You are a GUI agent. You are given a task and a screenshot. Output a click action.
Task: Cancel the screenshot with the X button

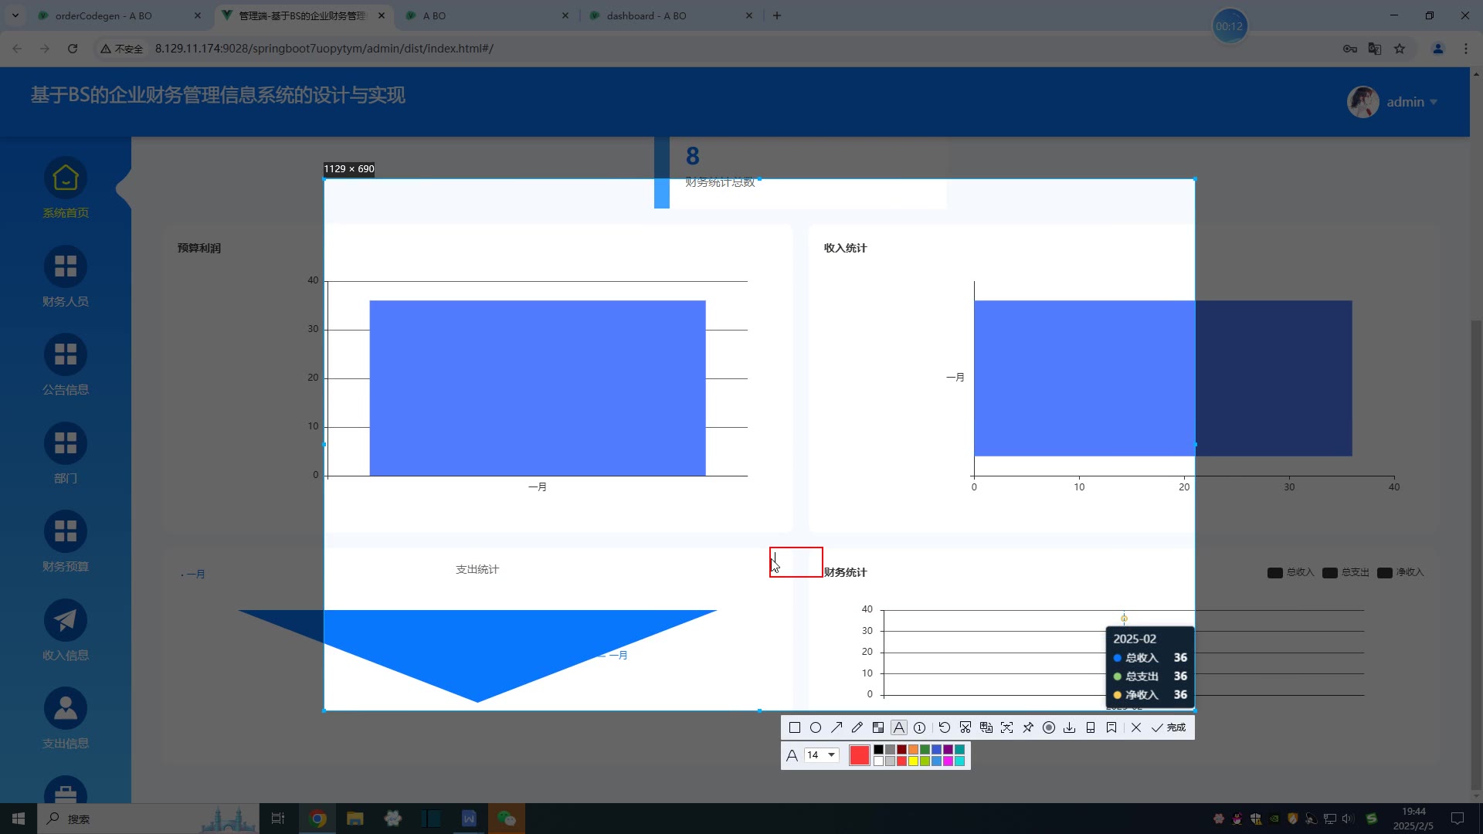1136,727
